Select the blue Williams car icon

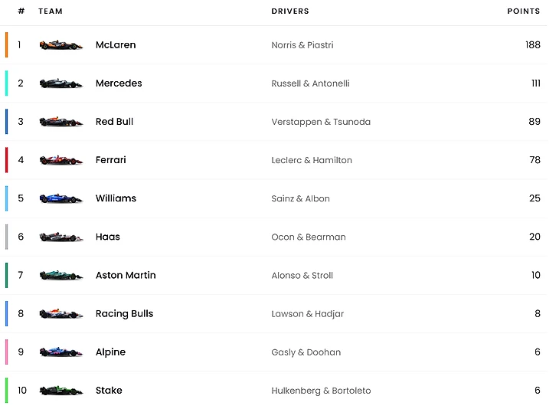pos(61,198)
